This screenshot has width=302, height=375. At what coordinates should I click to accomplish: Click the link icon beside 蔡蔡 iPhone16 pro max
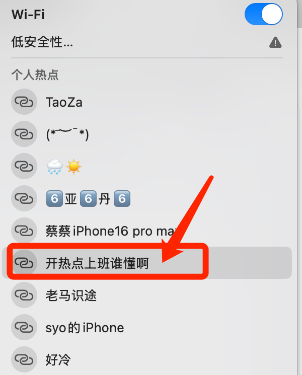tap(24, 231)
